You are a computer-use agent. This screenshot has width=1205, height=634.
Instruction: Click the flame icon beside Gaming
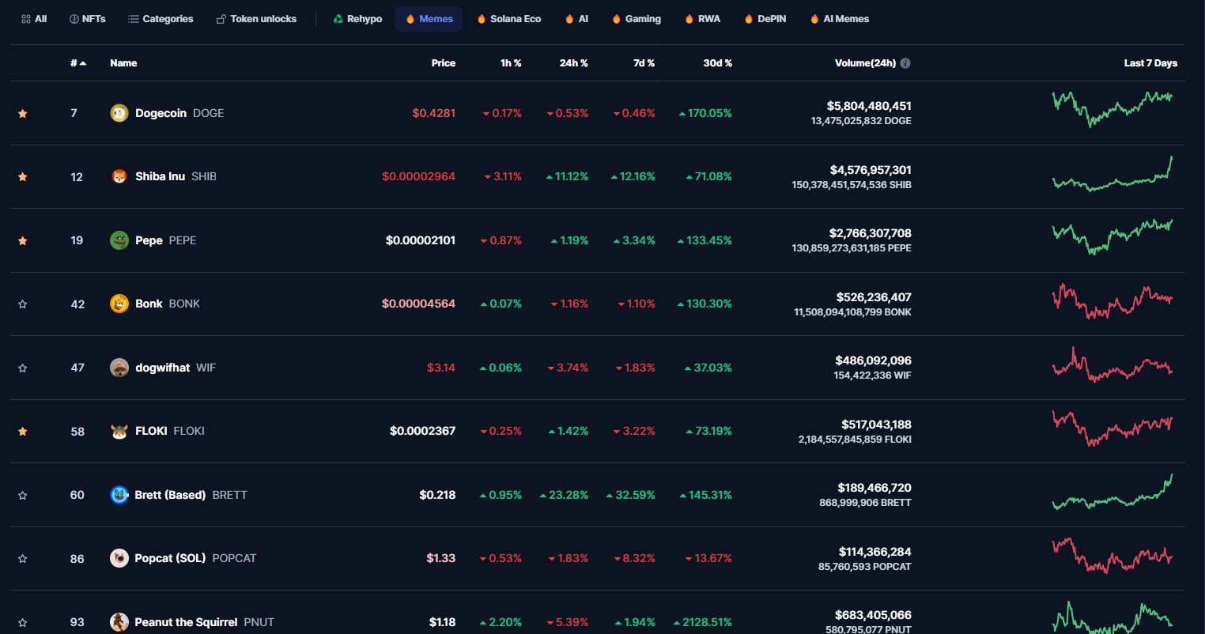[617, 19]
